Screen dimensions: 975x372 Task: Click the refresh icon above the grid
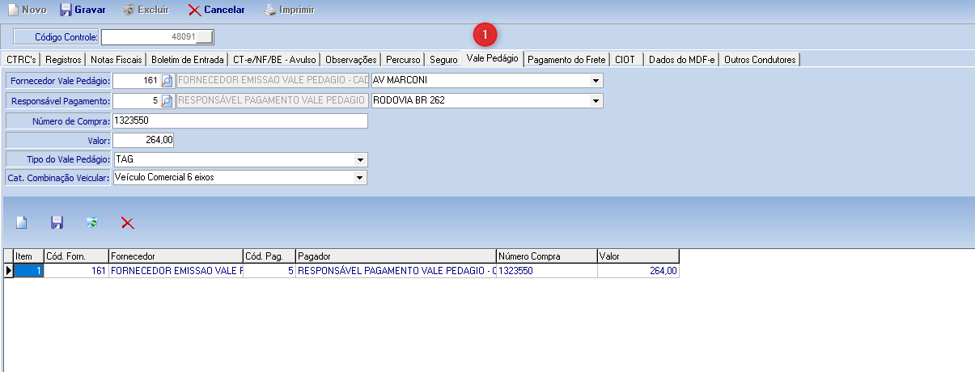point(92,222)
